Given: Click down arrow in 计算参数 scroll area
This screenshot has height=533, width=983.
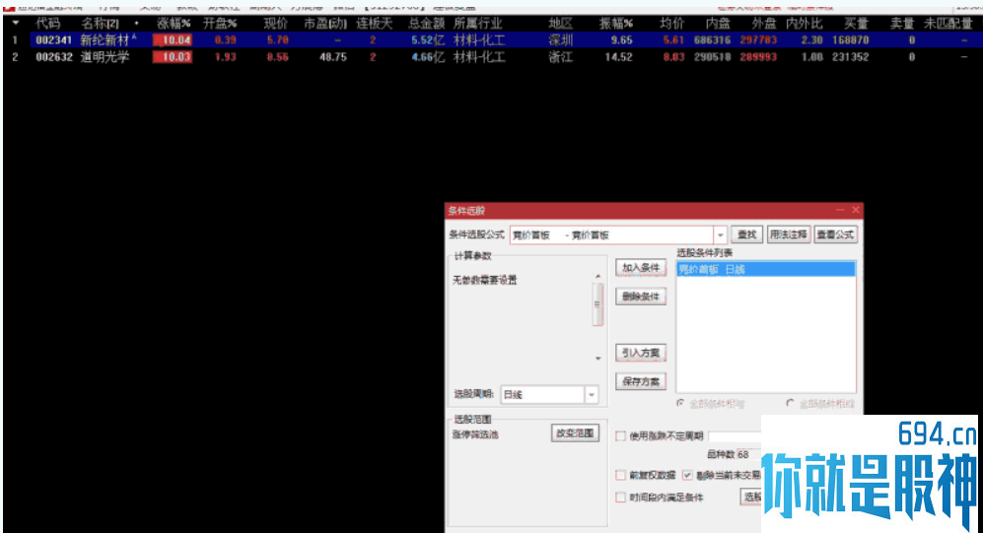Looking at the screenshot, I should click(x=597, y=359).
